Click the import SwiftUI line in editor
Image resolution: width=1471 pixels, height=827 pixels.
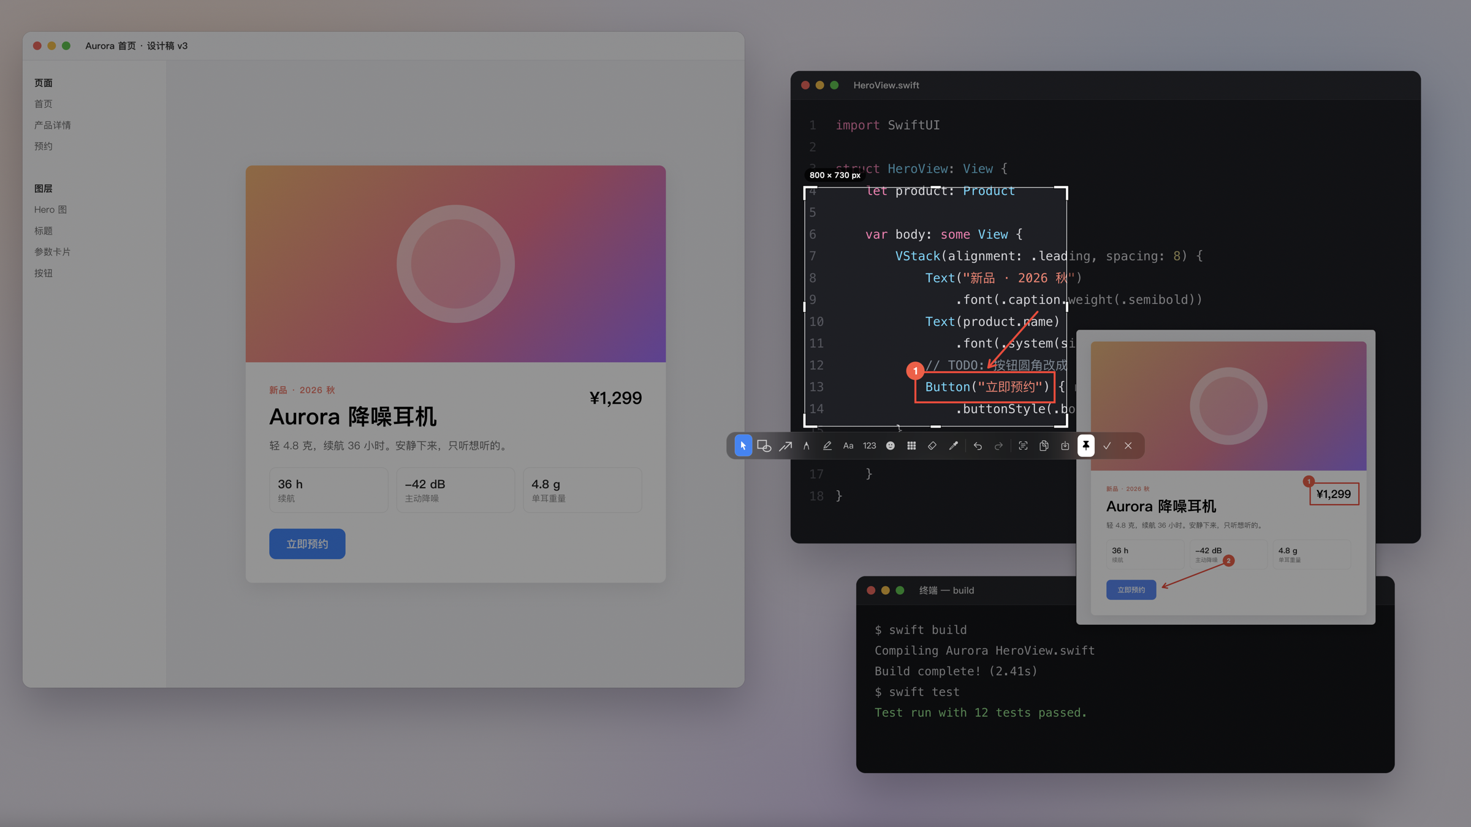[x=888, y=125]
